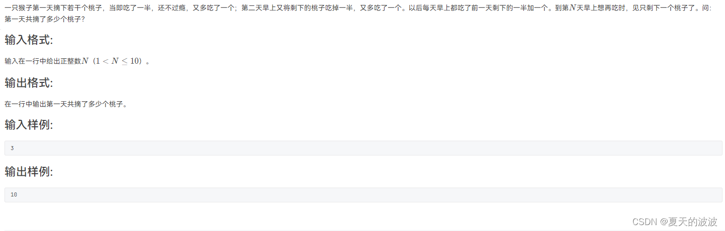
Task: Click the 输出格式: heading
Action: pos(29,83)
